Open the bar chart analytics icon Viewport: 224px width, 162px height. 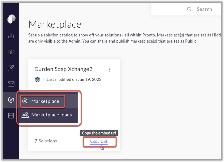[x=11, y=36]
